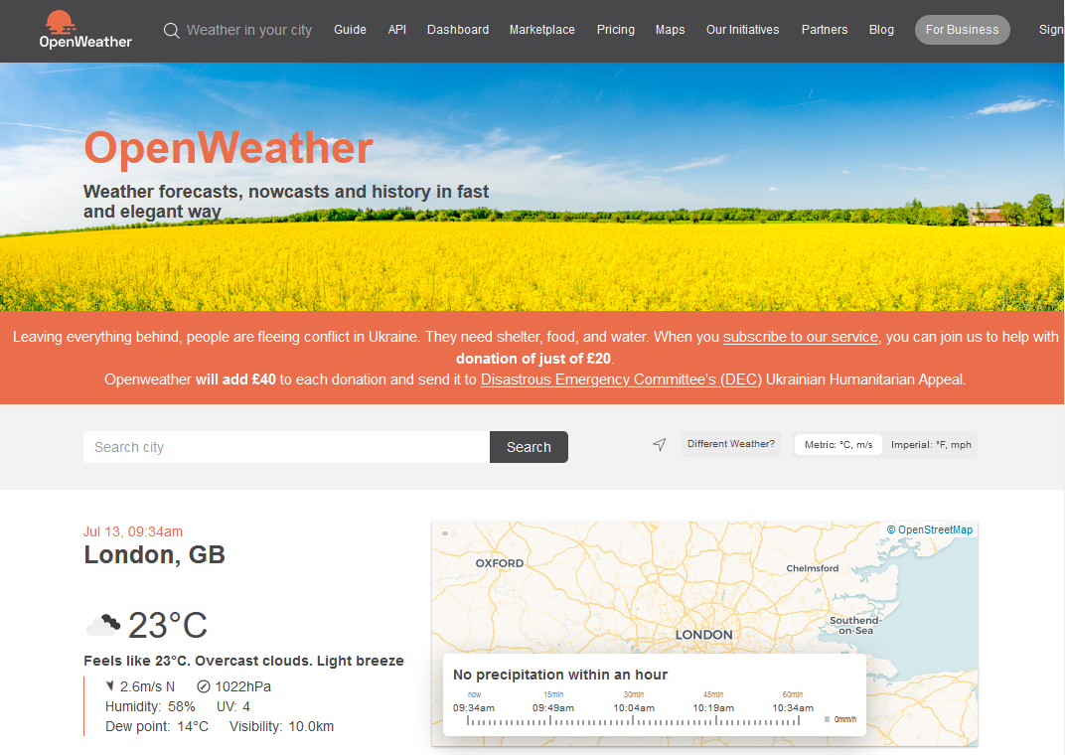Open the Disastrous Emergency Committee's (DEC) link
1065x755 pixels.
pos(620,379)
